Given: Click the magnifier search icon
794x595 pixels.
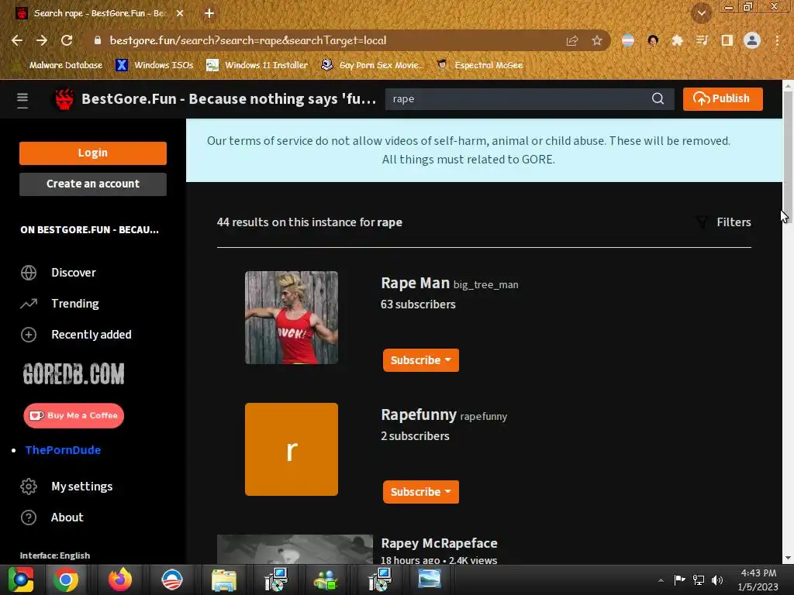Looking at the screenshot, I should [658, 98].
